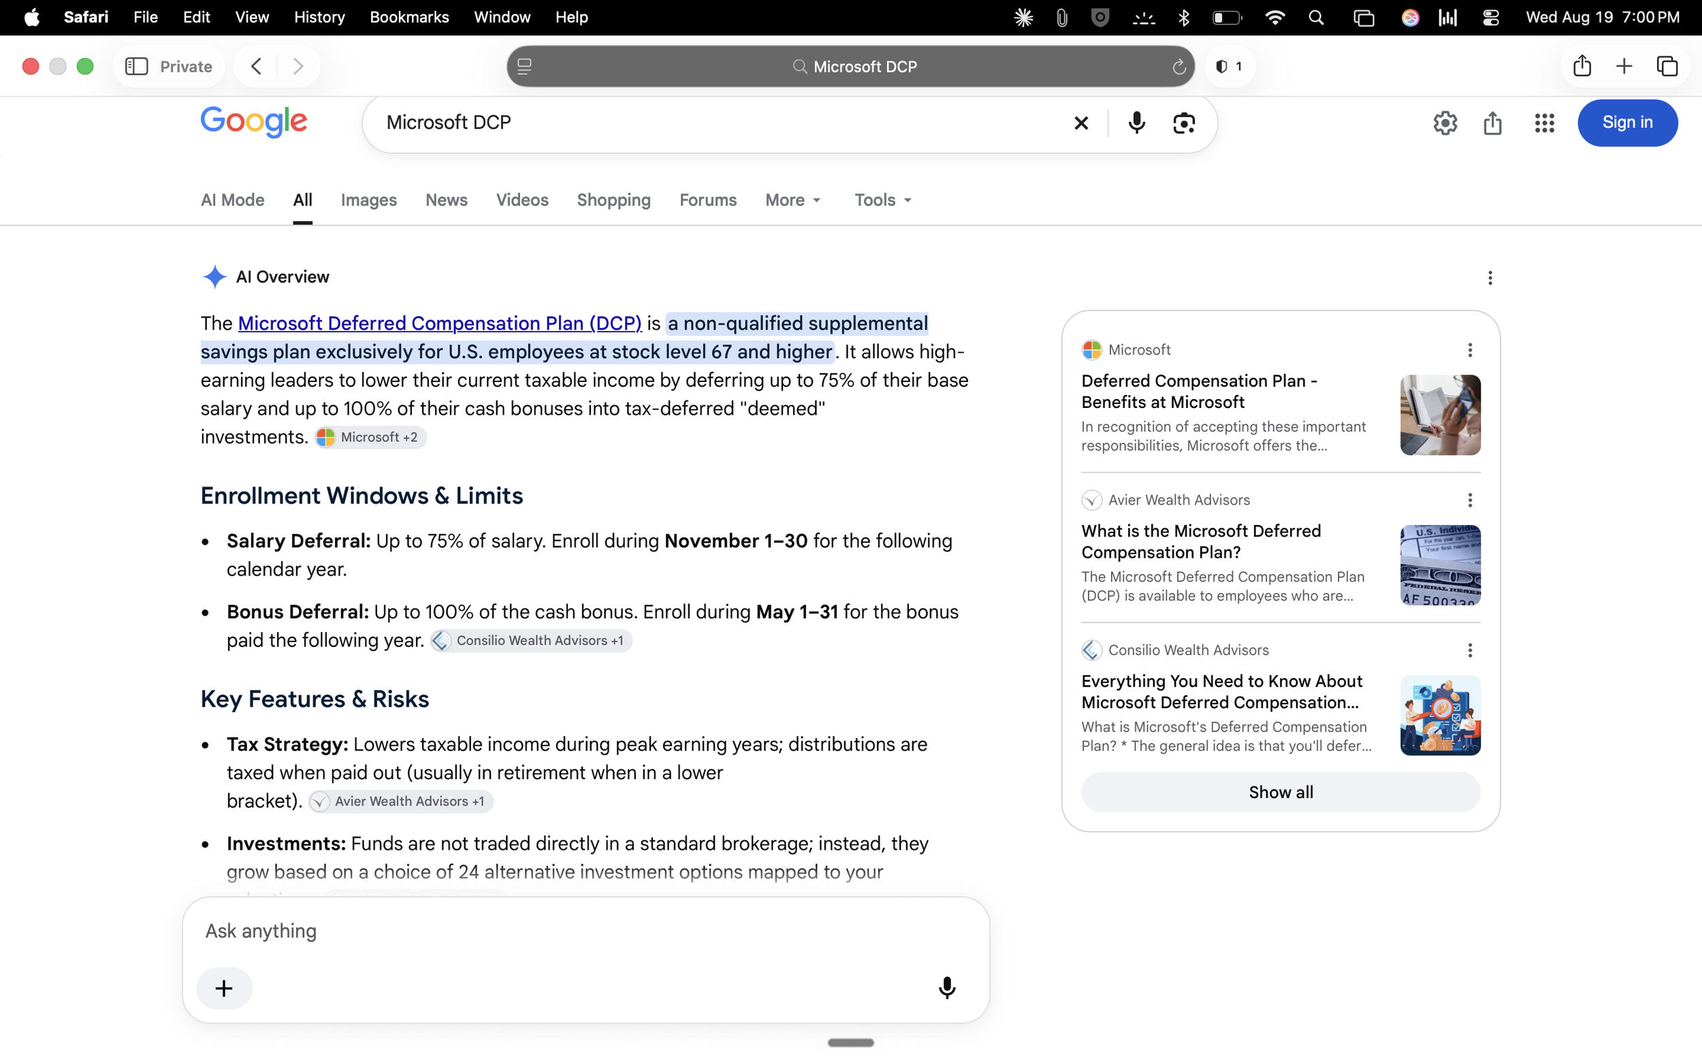
Task: Add attachment with plus in Ask anything
Action: [224, 988]
